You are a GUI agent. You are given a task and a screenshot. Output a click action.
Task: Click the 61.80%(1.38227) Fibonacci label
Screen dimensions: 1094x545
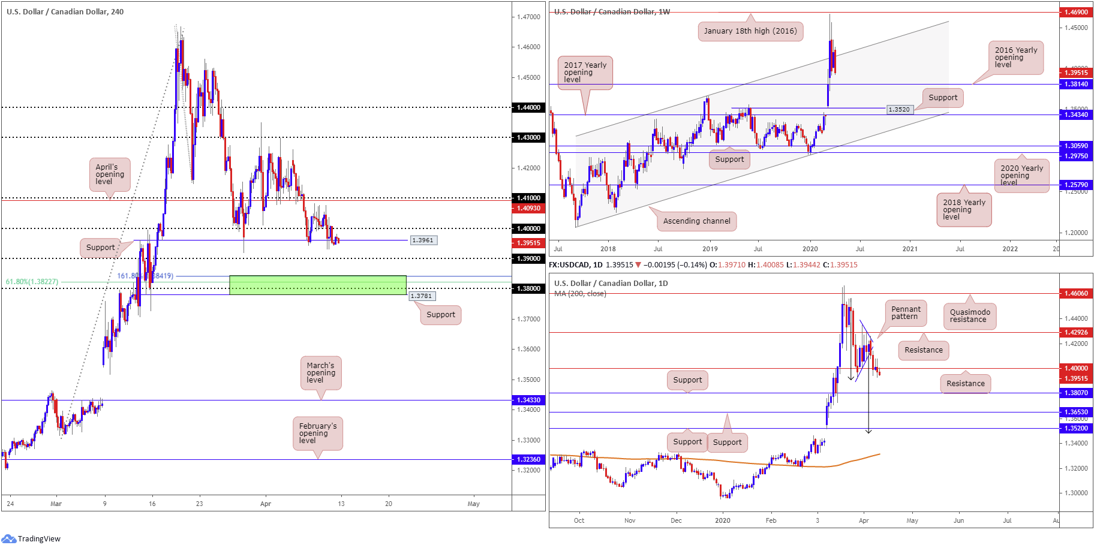(32, 282)
